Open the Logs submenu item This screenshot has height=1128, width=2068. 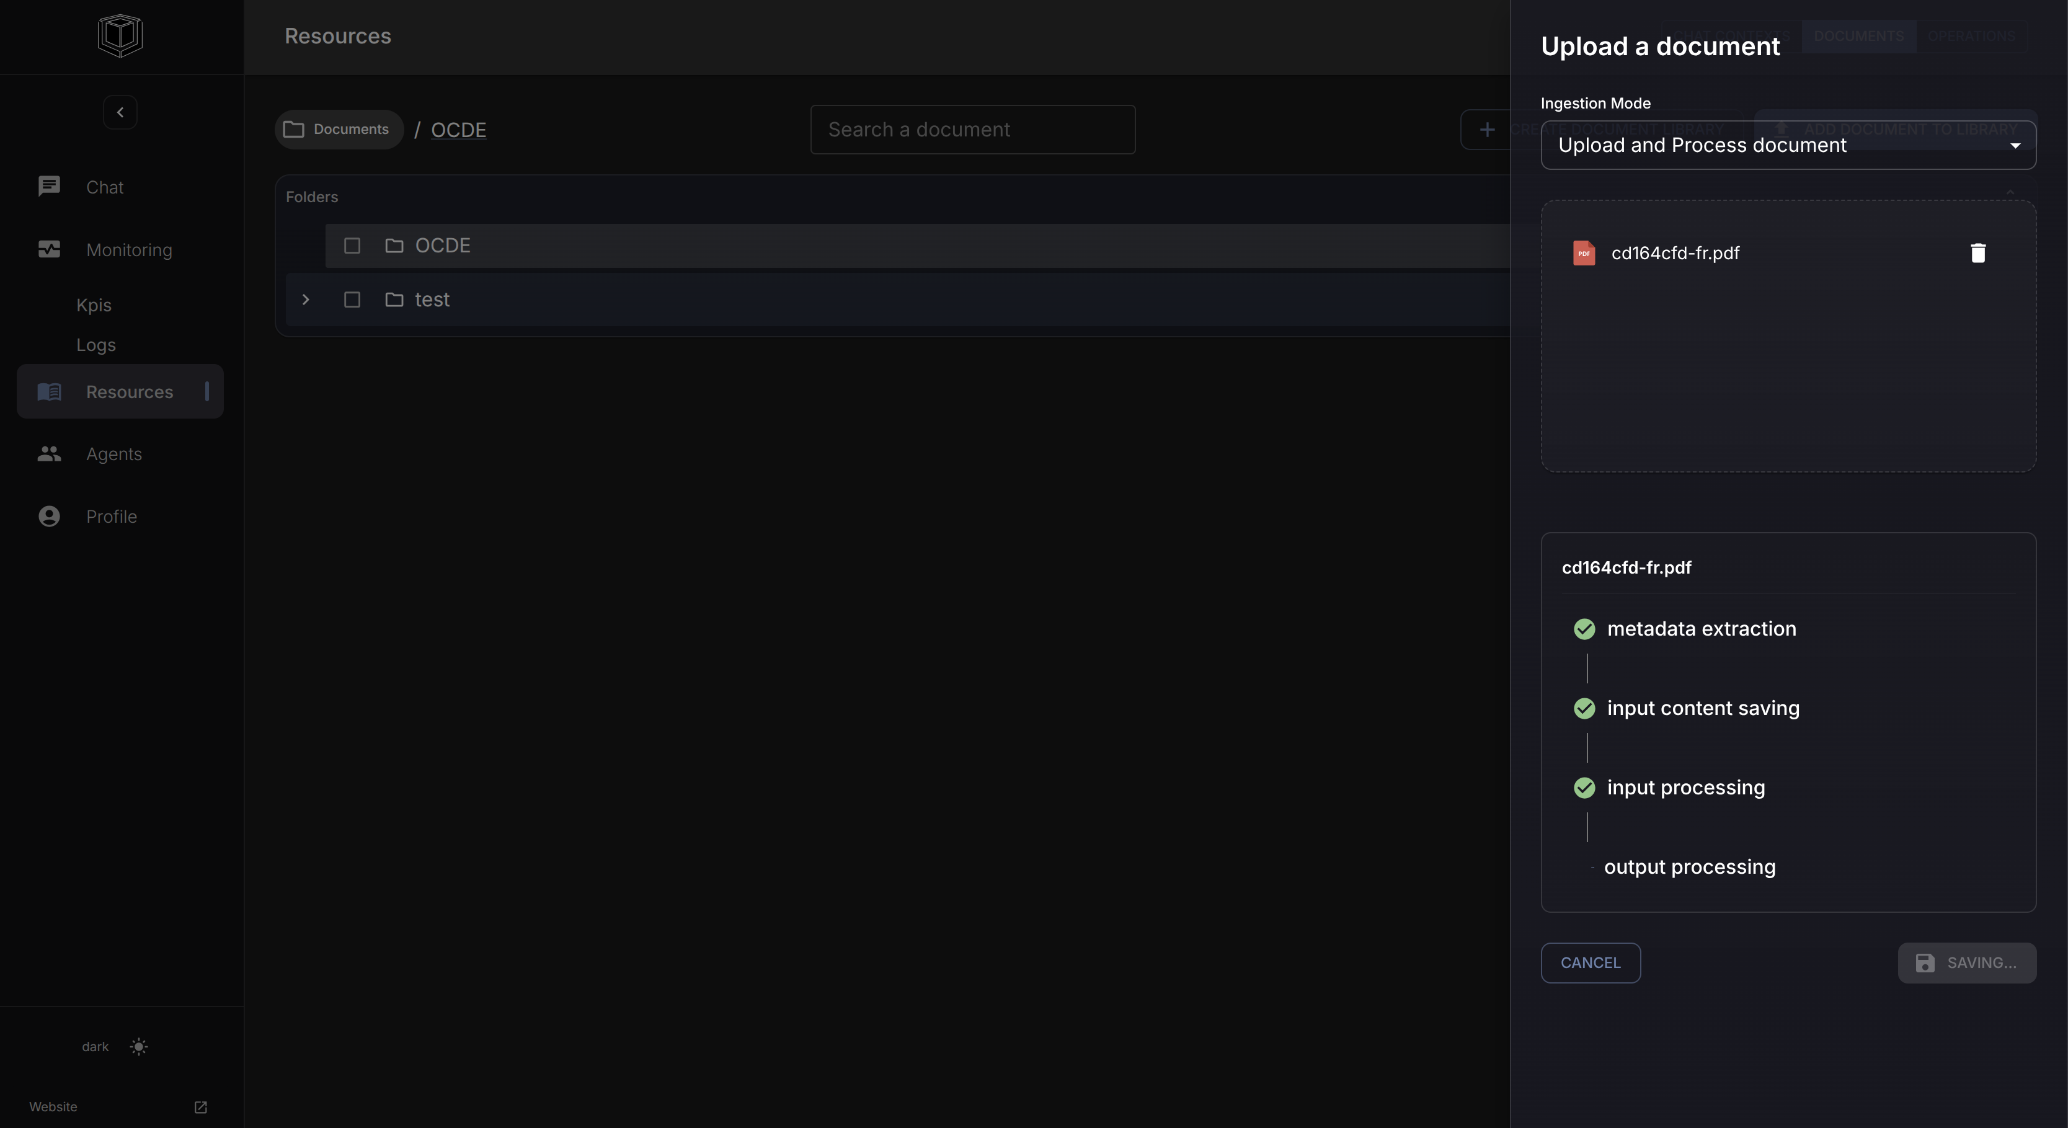point(95,345)
